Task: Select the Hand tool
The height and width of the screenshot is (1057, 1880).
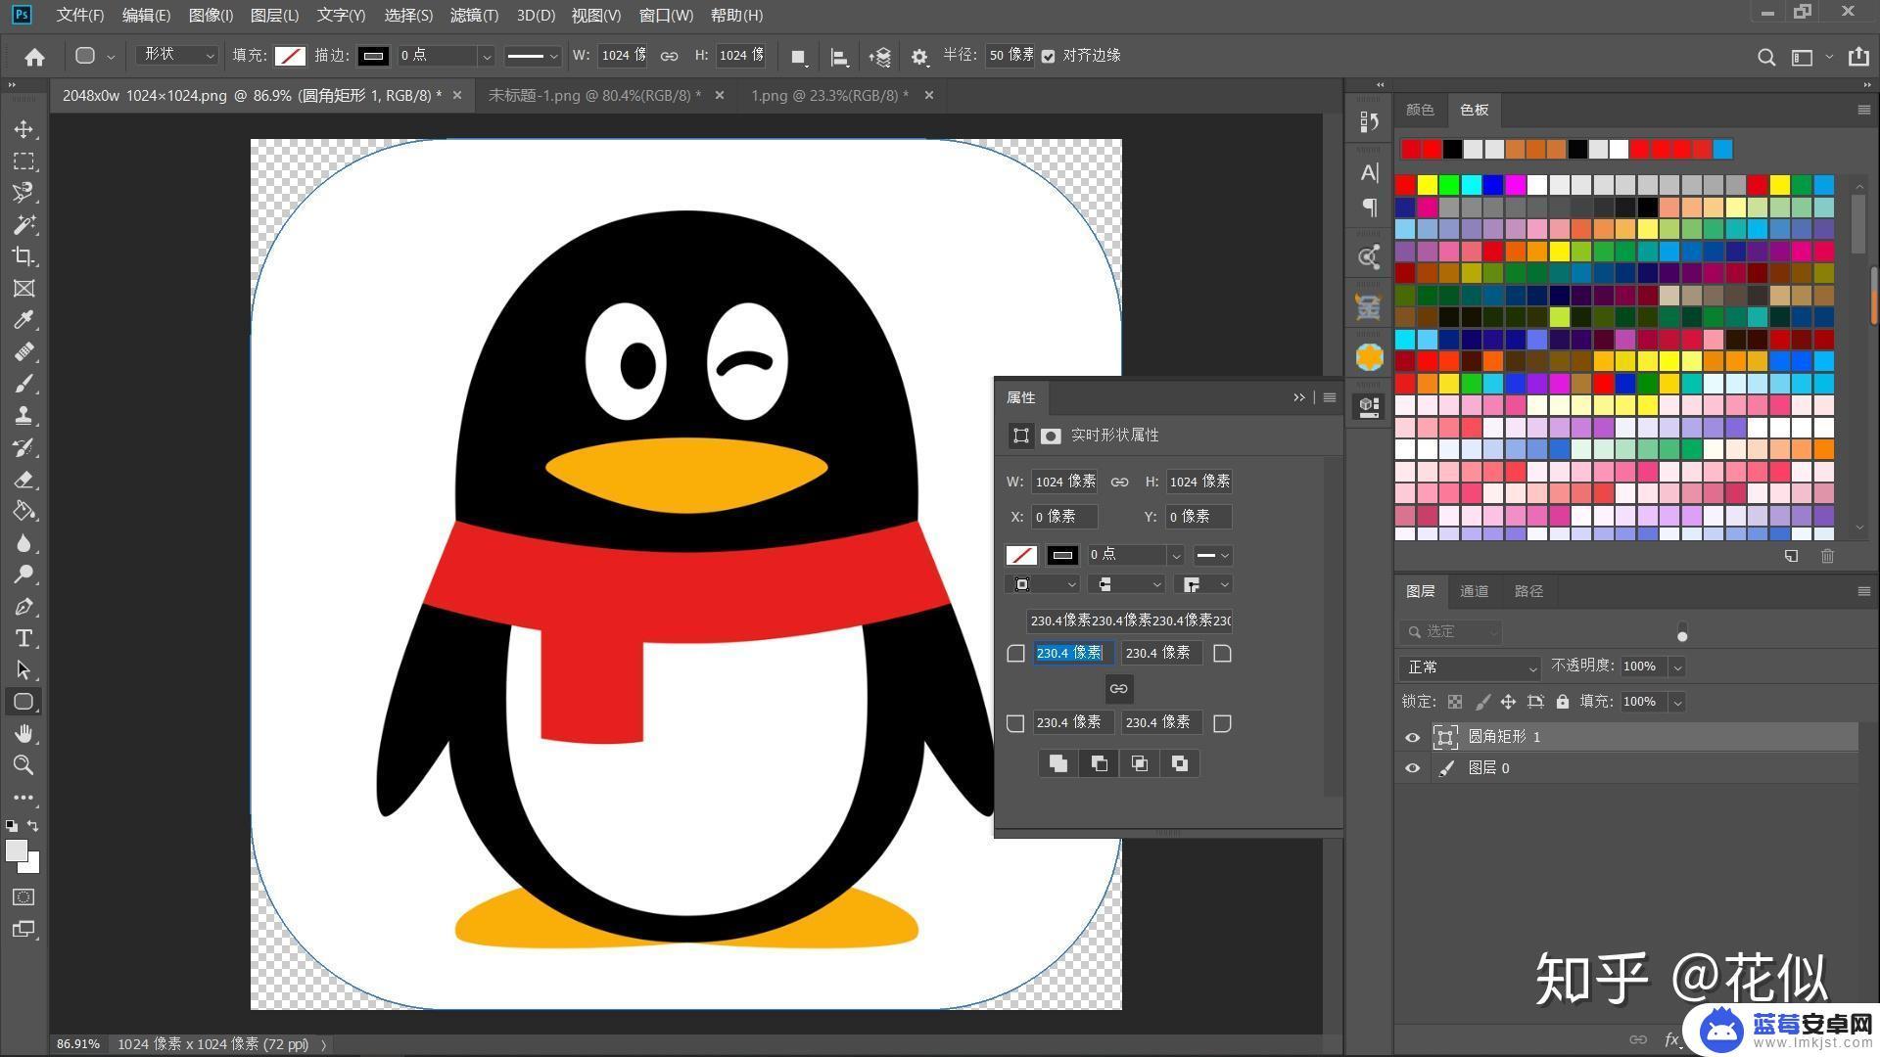Action: [x=23, y=733]
